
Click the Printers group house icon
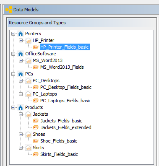tap(21, 34)
